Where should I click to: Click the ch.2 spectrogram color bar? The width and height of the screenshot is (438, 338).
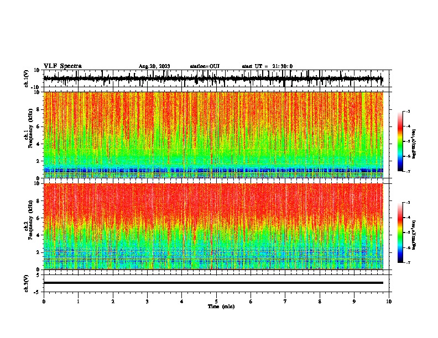click(x=400, y=233)
